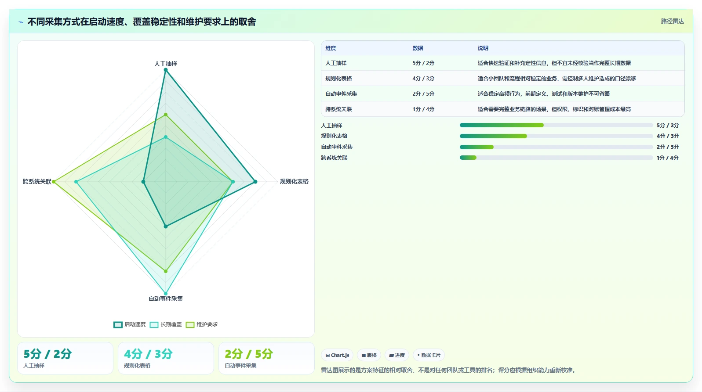Click the 长期覆盖 data point on the 跨系统关联 axis

76,182
